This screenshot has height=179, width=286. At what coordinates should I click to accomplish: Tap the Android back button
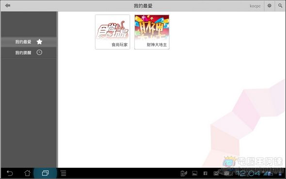(x=10, y=173)
